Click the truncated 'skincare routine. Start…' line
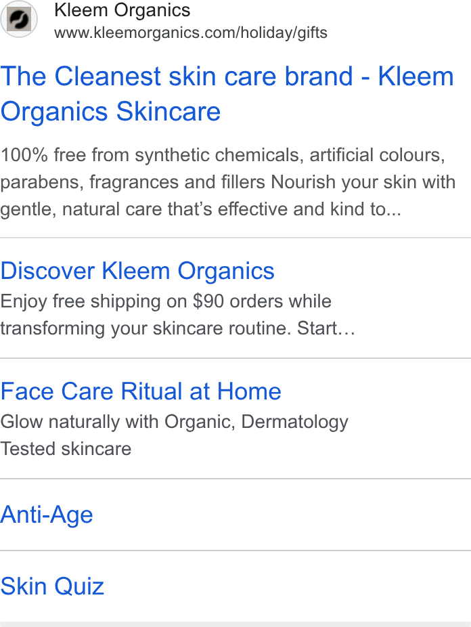The height and width of the screenshot is (627, 471). [x=178, y=328]
